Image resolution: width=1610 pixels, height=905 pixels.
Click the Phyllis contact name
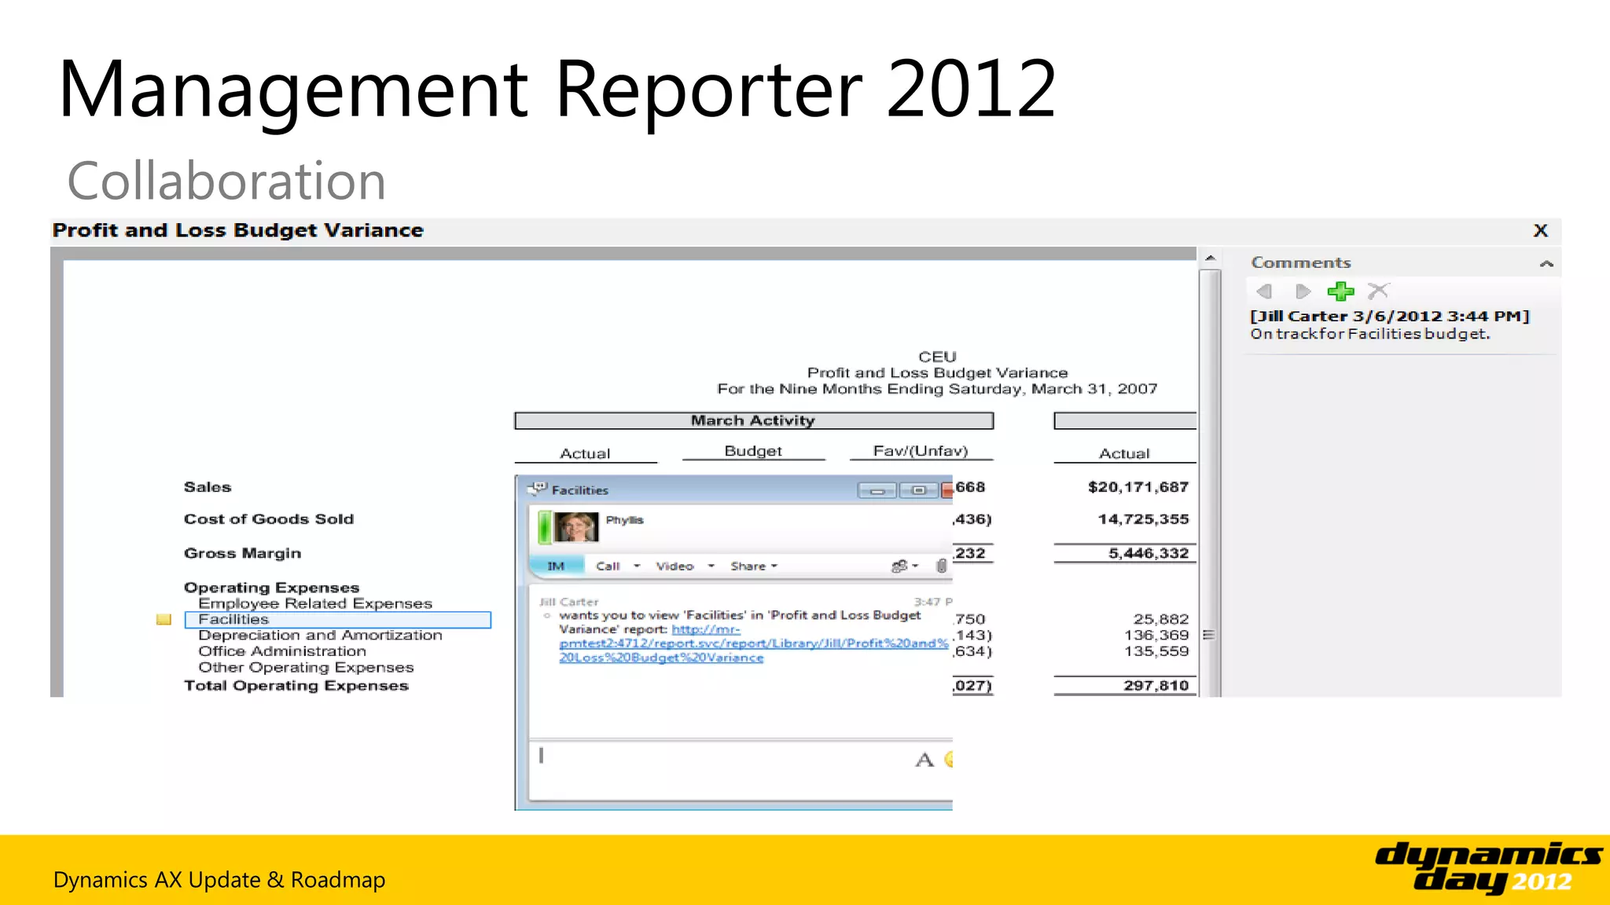tap(624, 520)
